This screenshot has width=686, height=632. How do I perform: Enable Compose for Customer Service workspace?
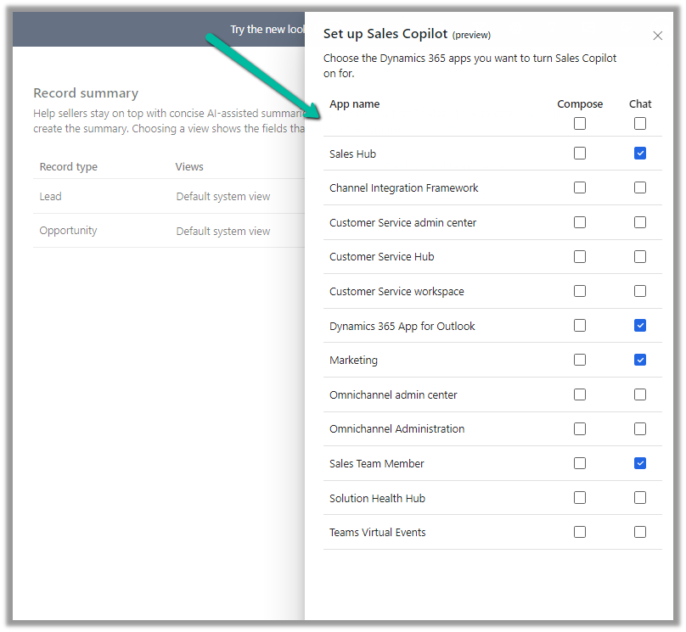pos(580,291)
